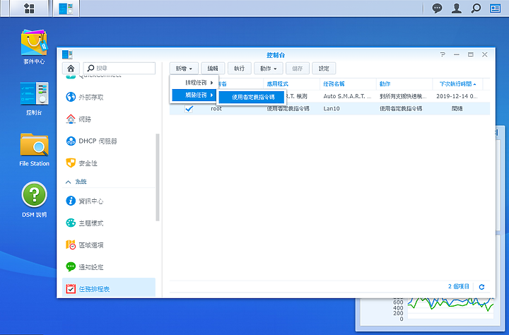Select the 觸發任務 menu item
Image resolution: width=509 pixels, height=335 pixels.
tap(194, 95)
